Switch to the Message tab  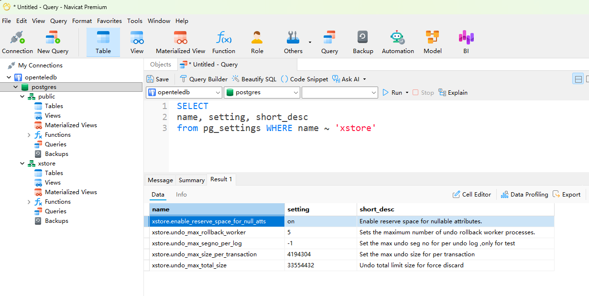[x=160, y=180]
